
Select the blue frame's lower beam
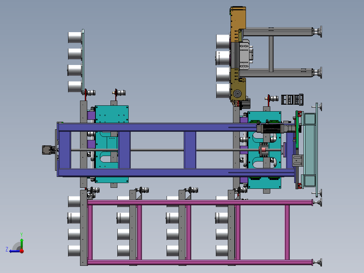click(x=176, y=173)
